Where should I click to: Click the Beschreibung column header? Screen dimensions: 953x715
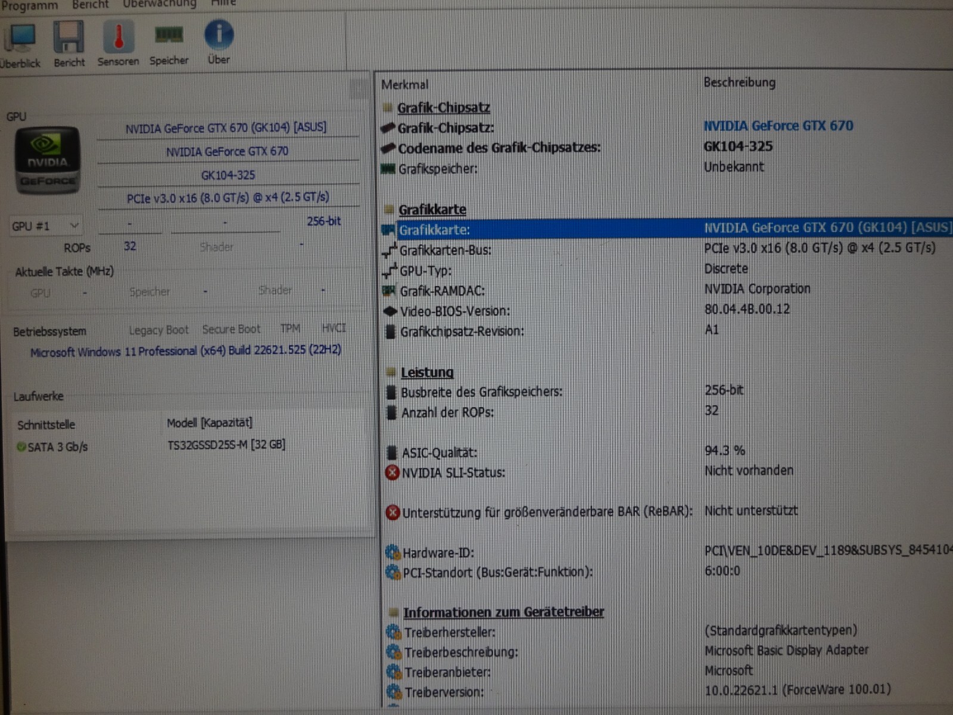(x=739, y=82)
